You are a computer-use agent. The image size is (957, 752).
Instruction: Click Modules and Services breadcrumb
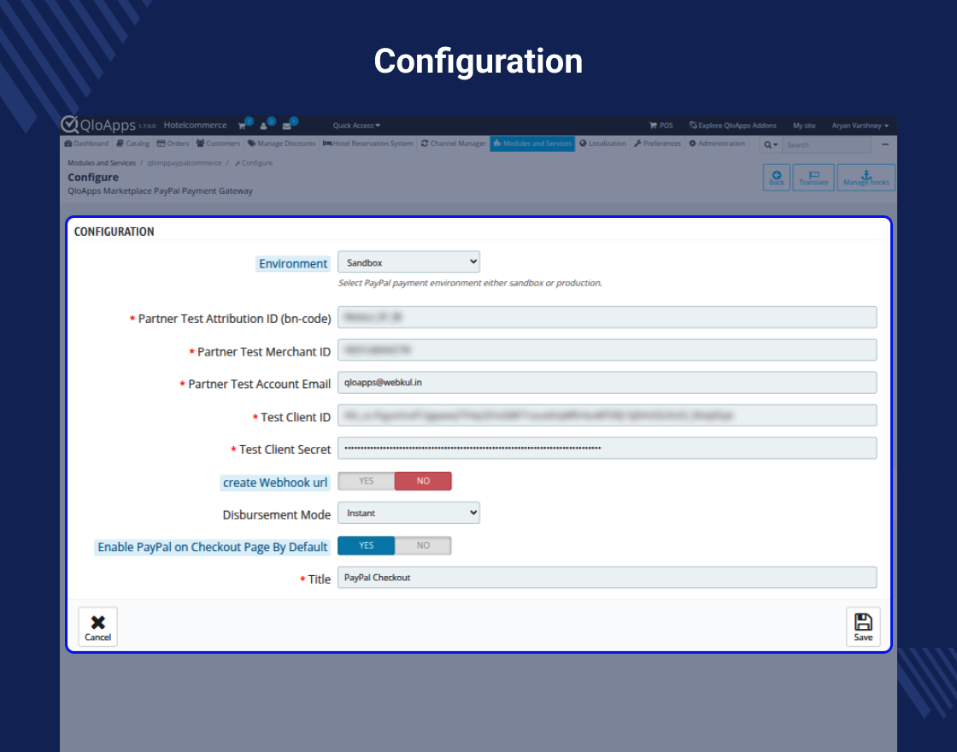[x=102, y=163]
